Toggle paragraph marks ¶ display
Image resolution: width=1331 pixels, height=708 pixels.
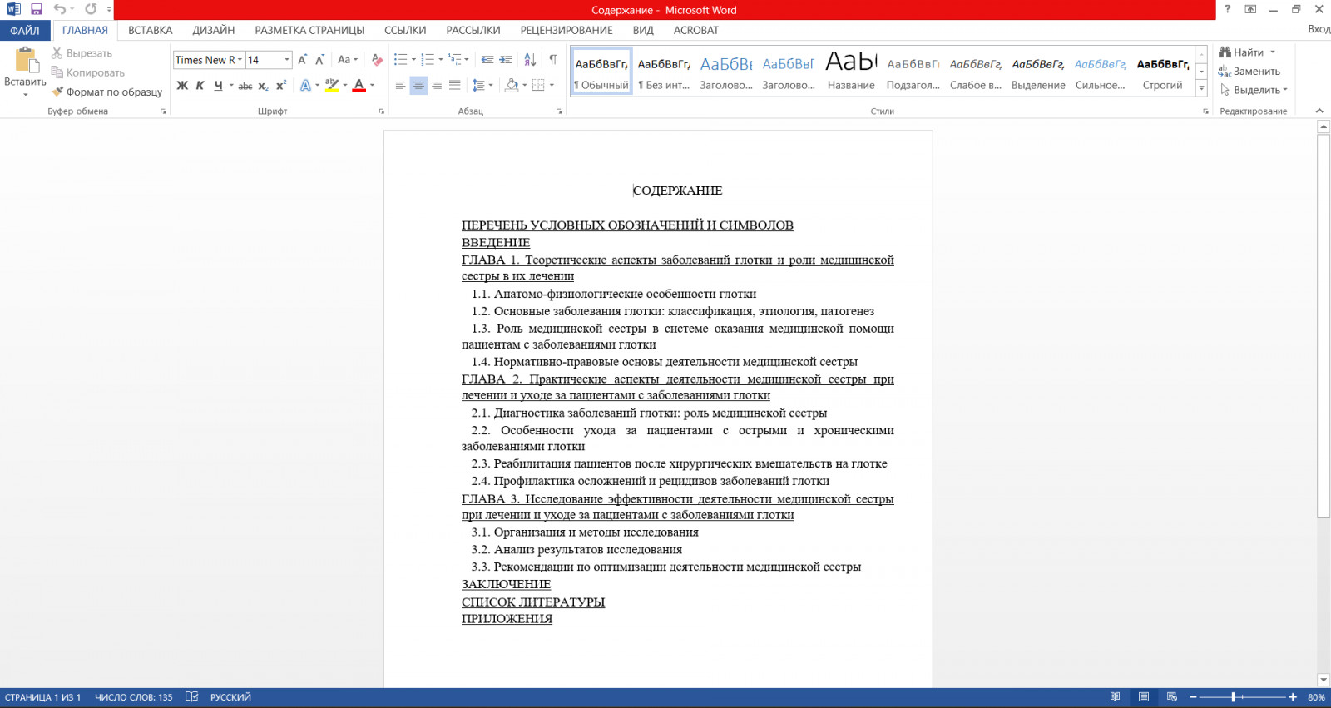[553, 60]
